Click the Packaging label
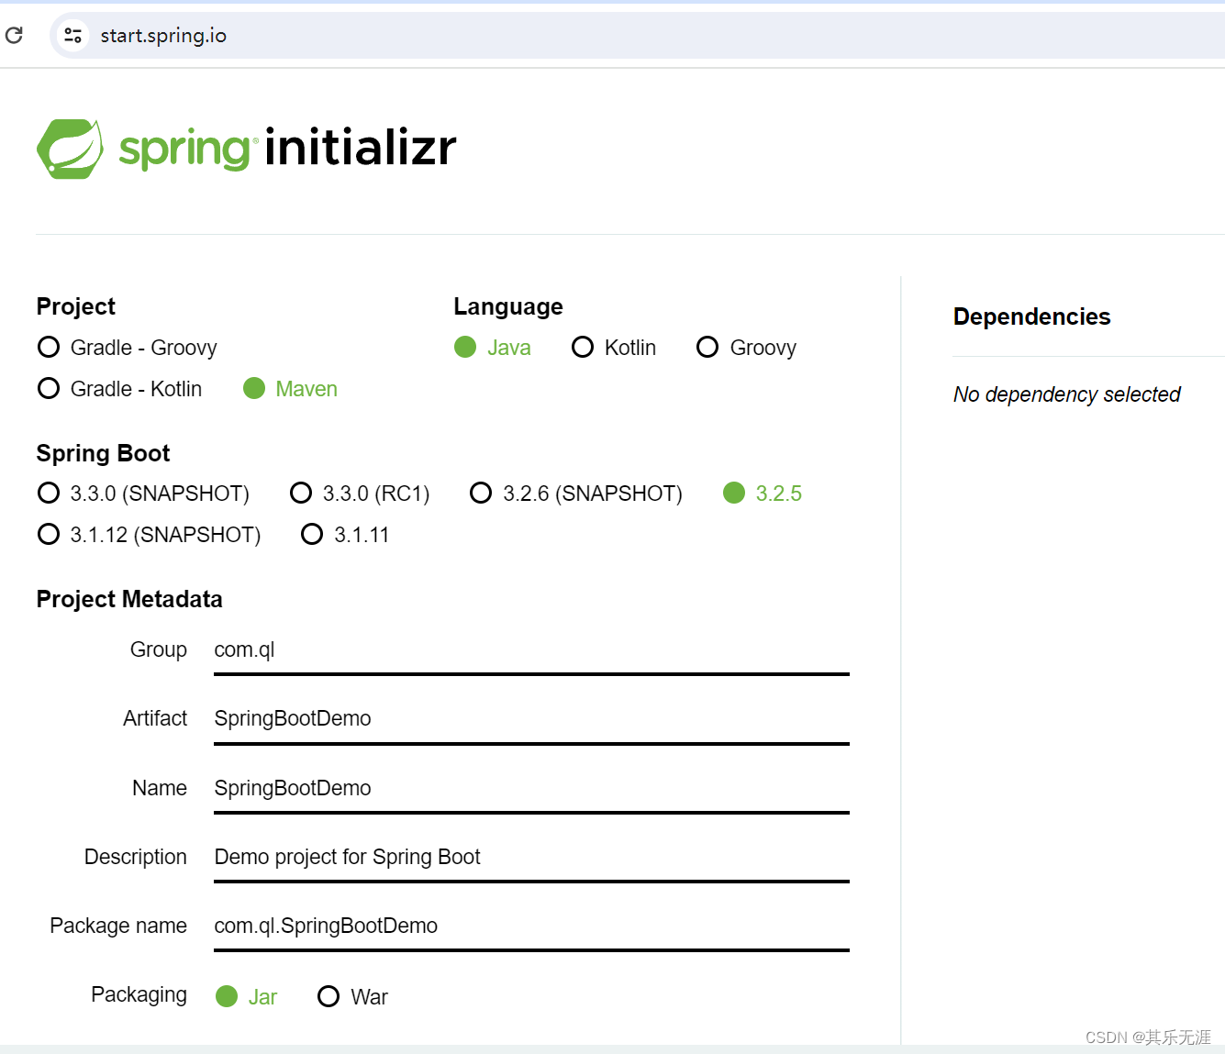Viewport: 1225px width, 1054px height. point(139,995)
